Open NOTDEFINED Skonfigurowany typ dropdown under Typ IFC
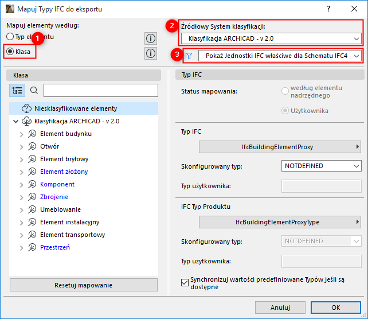The height and width of the screenshot is (319, 368). [x=322, y=166]
